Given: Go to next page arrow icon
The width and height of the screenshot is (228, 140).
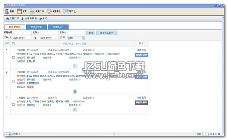Looking at the screenshot, I should pyautogui.click(x=216, y=134).
